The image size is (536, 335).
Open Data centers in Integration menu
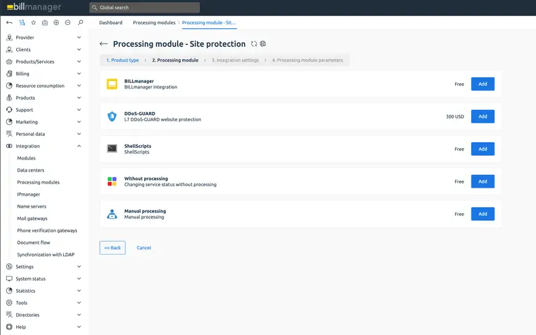[x=30, y=170]
